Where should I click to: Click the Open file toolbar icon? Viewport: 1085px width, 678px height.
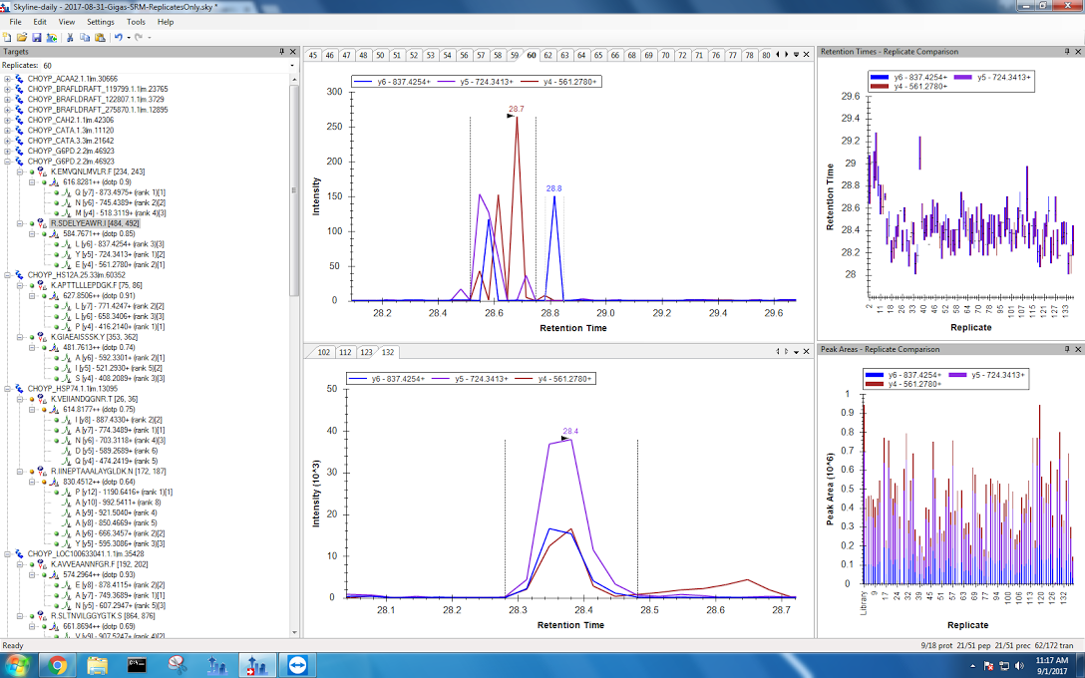22,37
